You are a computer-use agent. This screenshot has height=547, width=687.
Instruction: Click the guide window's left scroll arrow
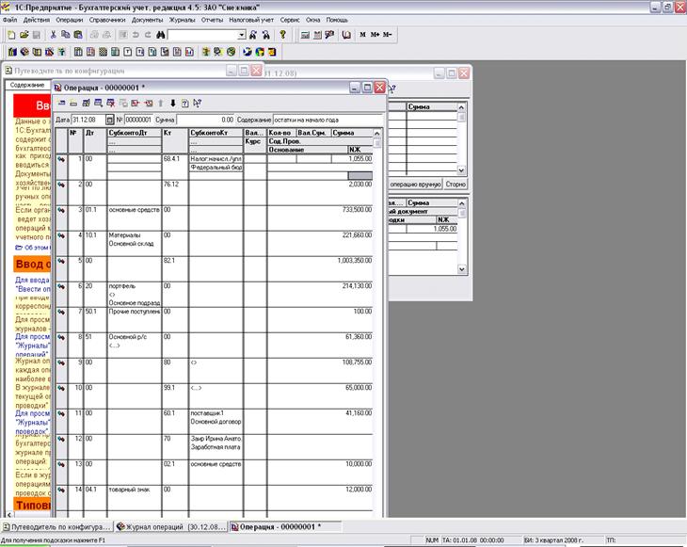pos(9,514)
